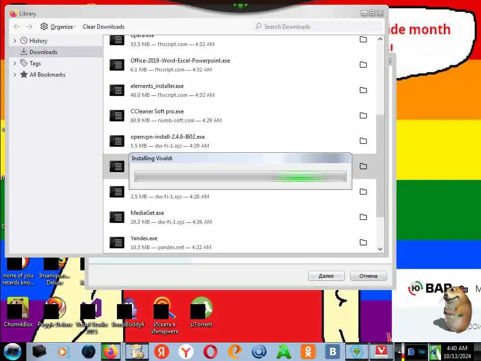Click file icon of MediaGet.exe
The image size is (481, 361).
tap(117, 217)
